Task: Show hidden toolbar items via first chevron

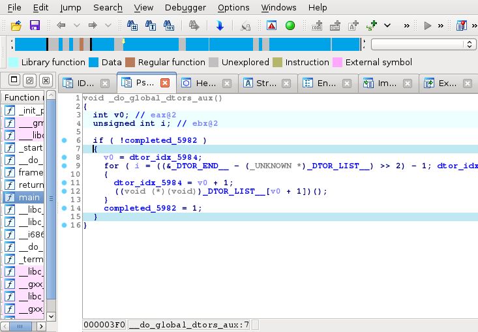Action: 407,25
